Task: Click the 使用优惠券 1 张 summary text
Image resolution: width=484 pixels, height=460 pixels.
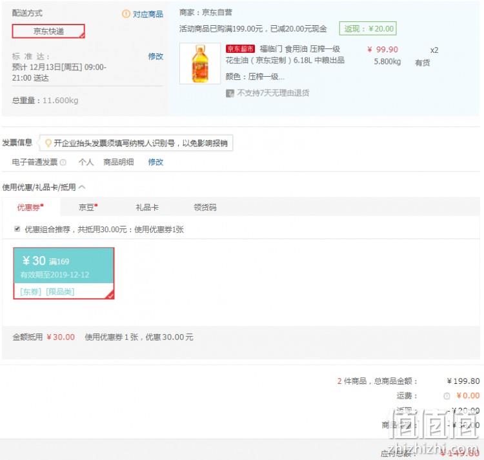Action: 139,337
